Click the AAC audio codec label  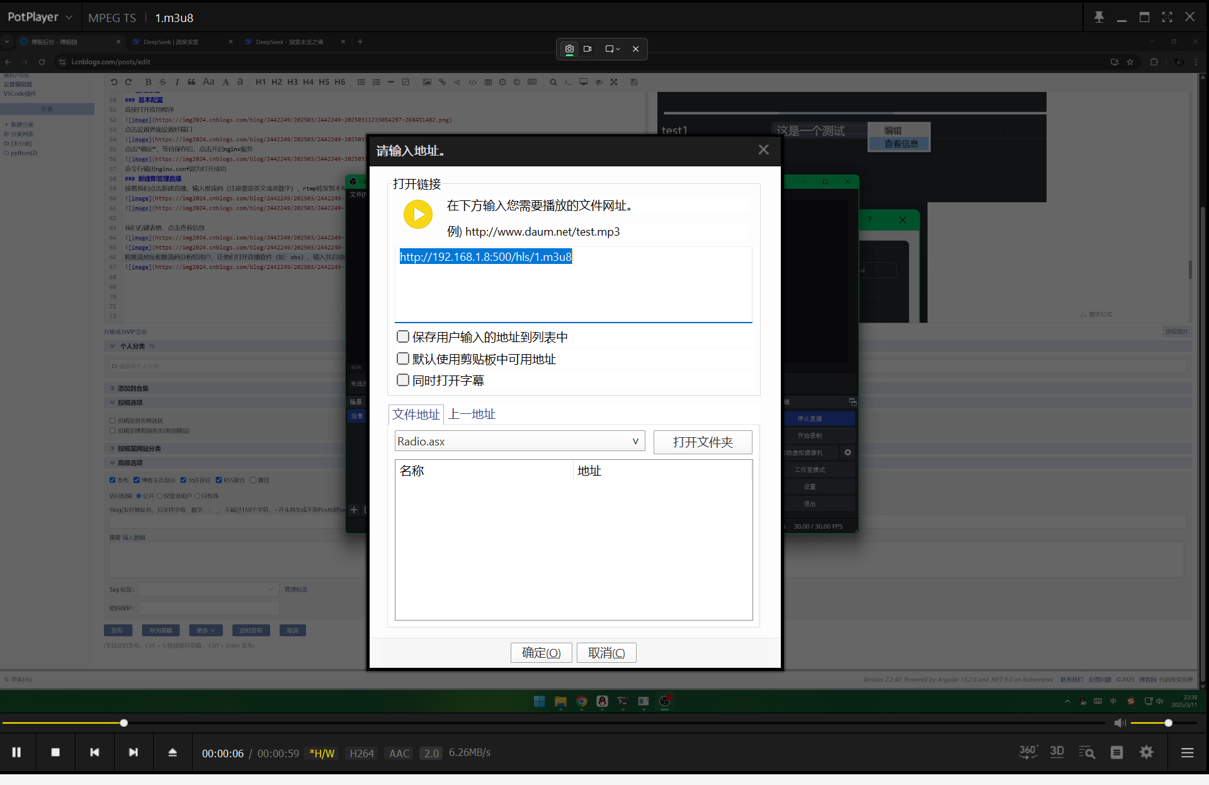[x=399, y=753]
